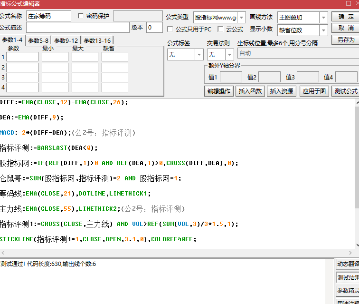Click the 值4 input field
The height and width of the screenshot is (304, 359).
[x=346, y=77]
